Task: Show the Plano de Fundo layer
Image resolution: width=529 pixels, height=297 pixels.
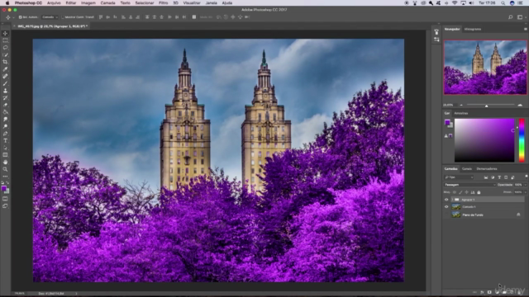Action: click(446, 214)
